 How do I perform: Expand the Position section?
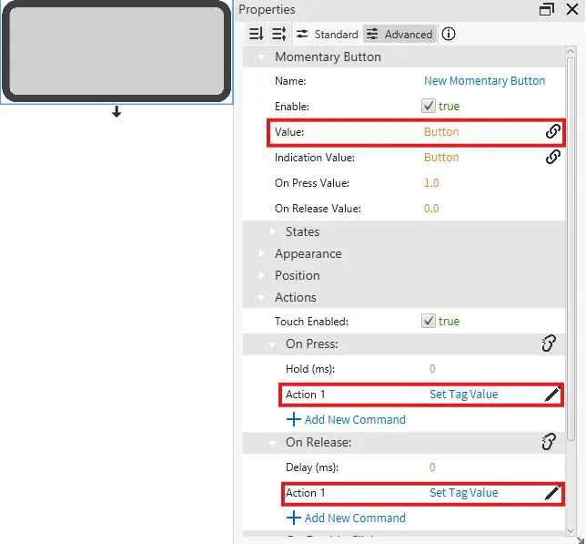(262, 275)
